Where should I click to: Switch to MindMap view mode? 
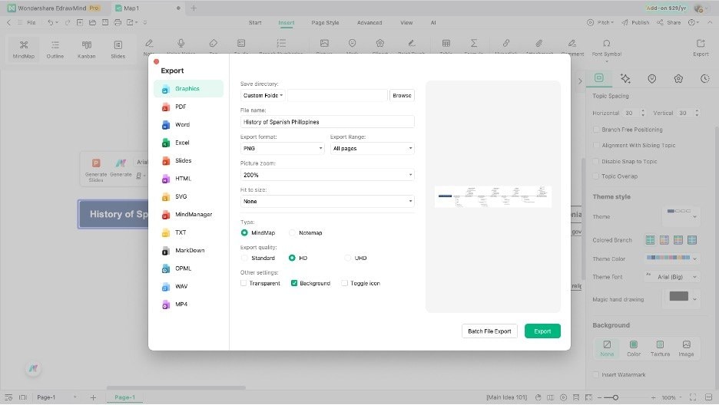point(23,49)
